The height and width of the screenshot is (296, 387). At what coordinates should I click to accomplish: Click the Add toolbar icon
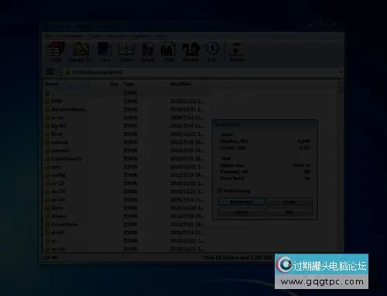point(56,52)
